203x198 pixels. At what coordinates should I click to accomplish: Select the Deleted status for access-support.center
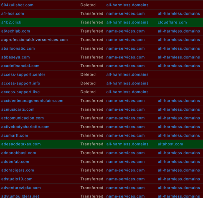click(x=88, y=75)
